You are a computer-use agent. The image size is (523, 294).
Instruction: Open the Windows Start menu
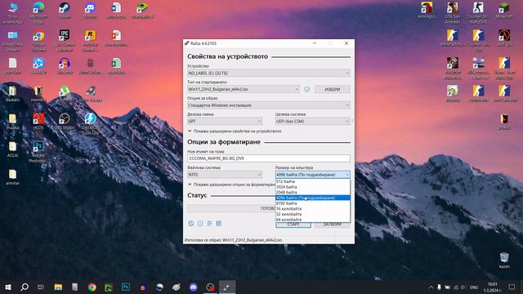click(x=8, y=287)
